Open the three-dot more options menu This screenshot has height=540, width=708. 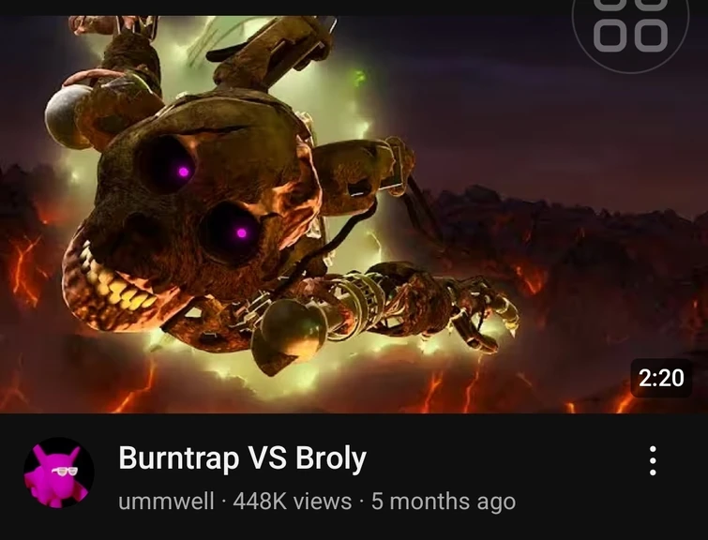[653, 460]
